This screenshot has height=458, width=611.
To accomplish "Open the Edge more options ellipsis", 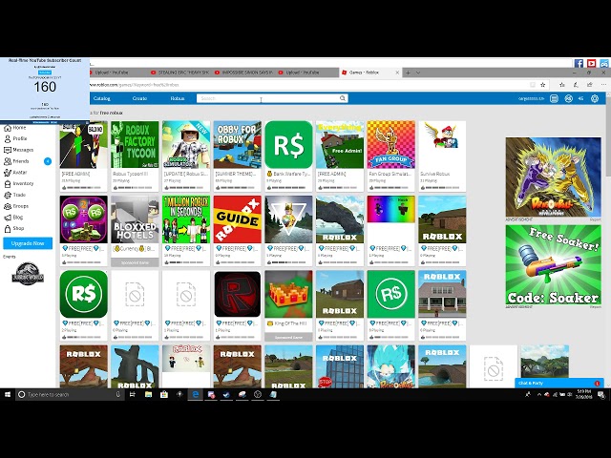I will point(603,85).
